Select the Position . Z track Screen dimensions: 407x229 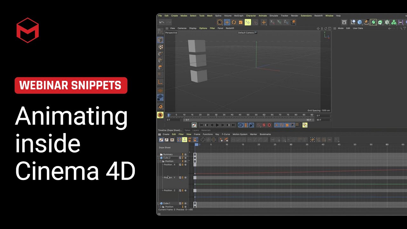[169, 191]
